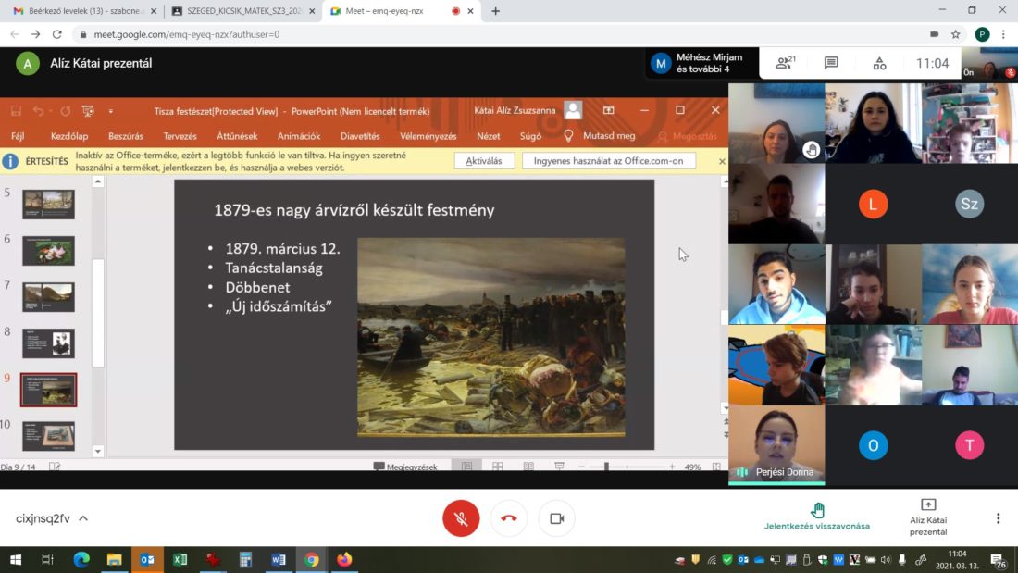
Task: Click the Megosztás share button
Action: point(688,136)
